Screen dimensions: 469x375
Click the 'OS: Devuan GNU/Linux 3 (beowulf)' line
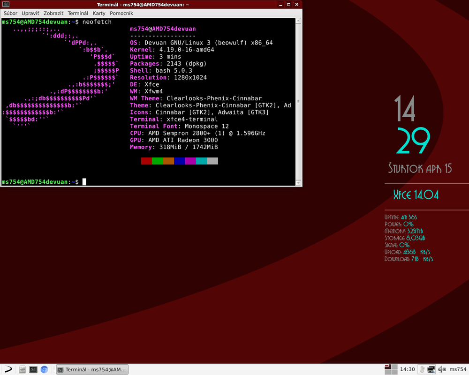[x=201, y=43]
